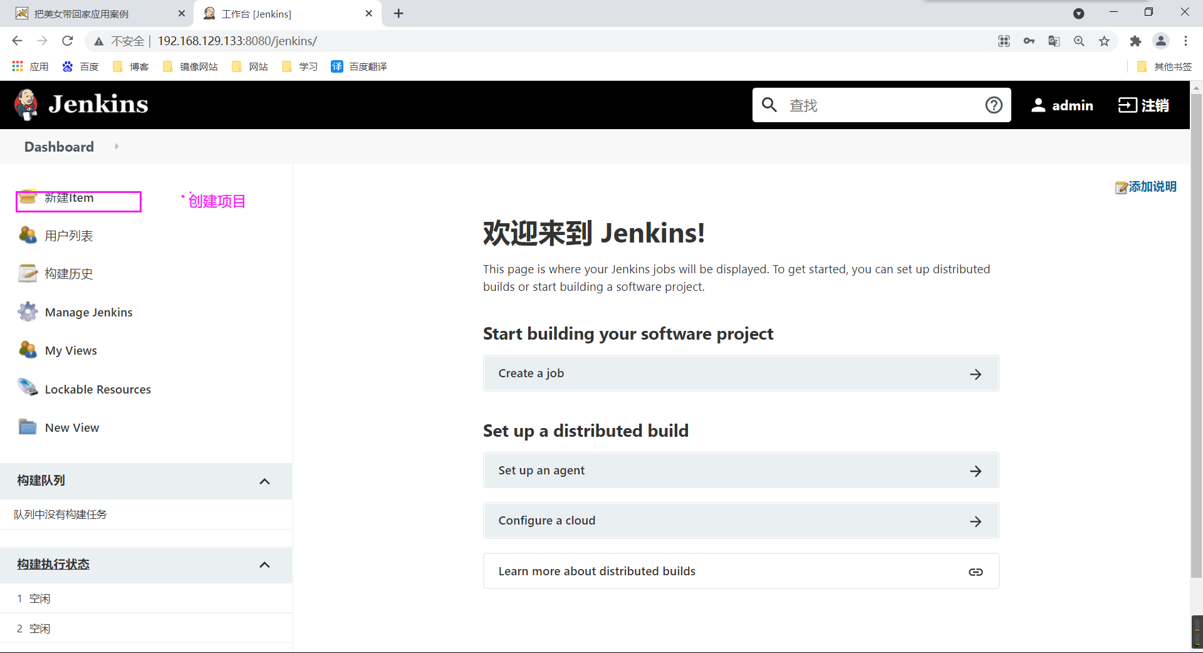This screenshot has height=653, width=1203.
Task: Click the 构建执行状态 heading link
Action: 53,564
